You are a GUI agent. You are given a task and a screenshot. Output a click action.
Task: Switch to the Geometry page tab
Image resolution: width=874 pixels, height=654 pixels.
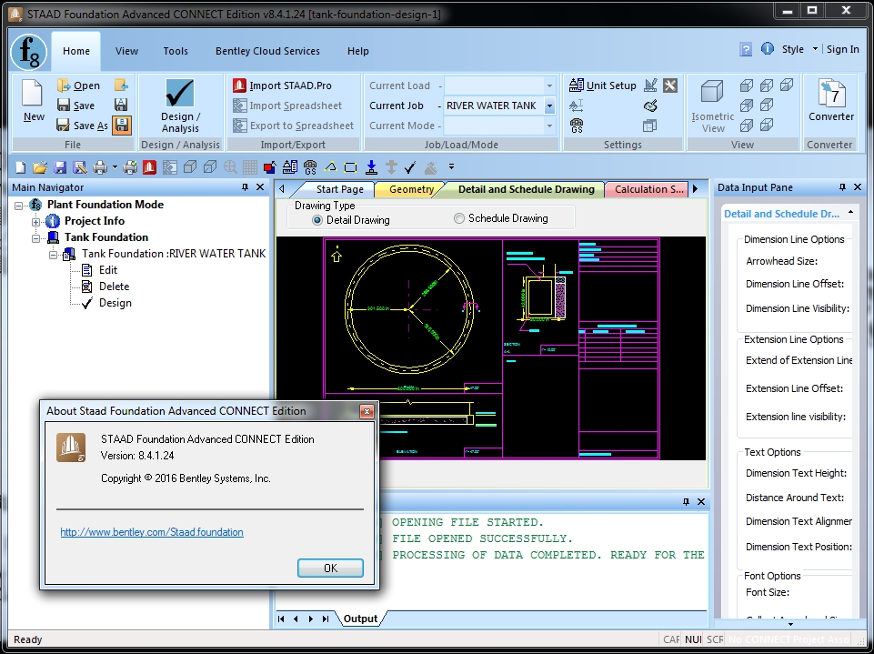pyautogui.click(x=411, y=189)
